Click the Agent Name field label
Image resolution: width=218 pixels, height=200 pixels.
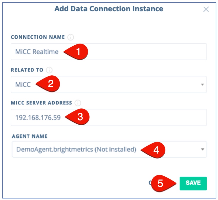[29, 136]
